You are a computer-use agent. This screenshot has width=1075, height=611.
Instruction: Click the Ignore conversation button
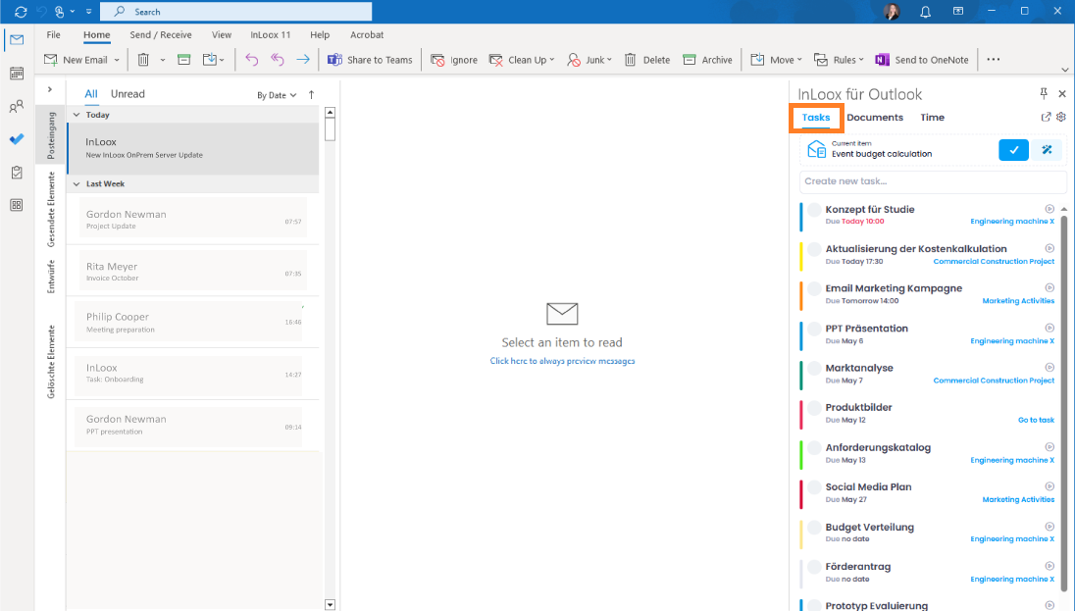pos(454,60)
